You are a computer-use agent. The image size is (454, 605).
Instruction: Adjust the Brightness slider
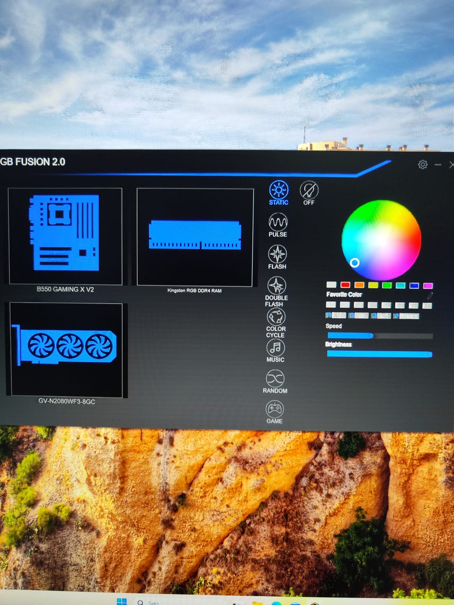[x=379, y=354]
